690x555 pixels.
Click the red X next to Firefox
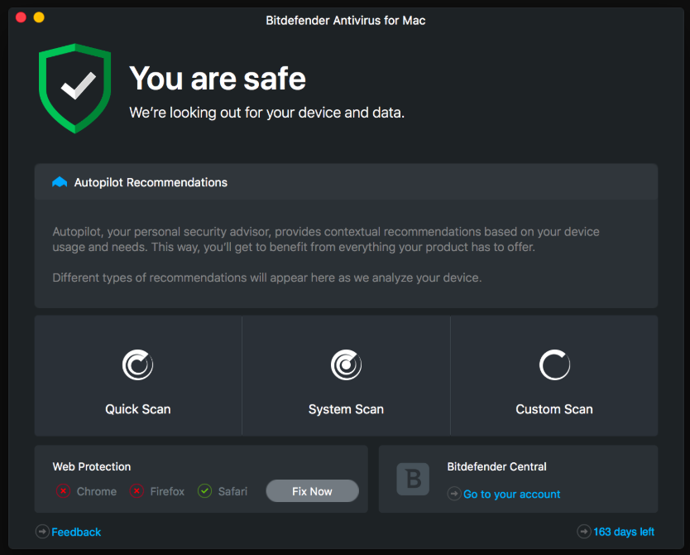click(137, 490)
